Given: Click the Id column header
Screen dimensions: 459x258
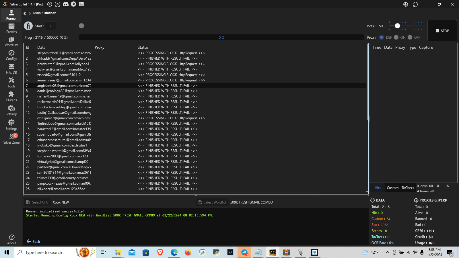Looking at the screenshot, I should [x=28, y=47].
